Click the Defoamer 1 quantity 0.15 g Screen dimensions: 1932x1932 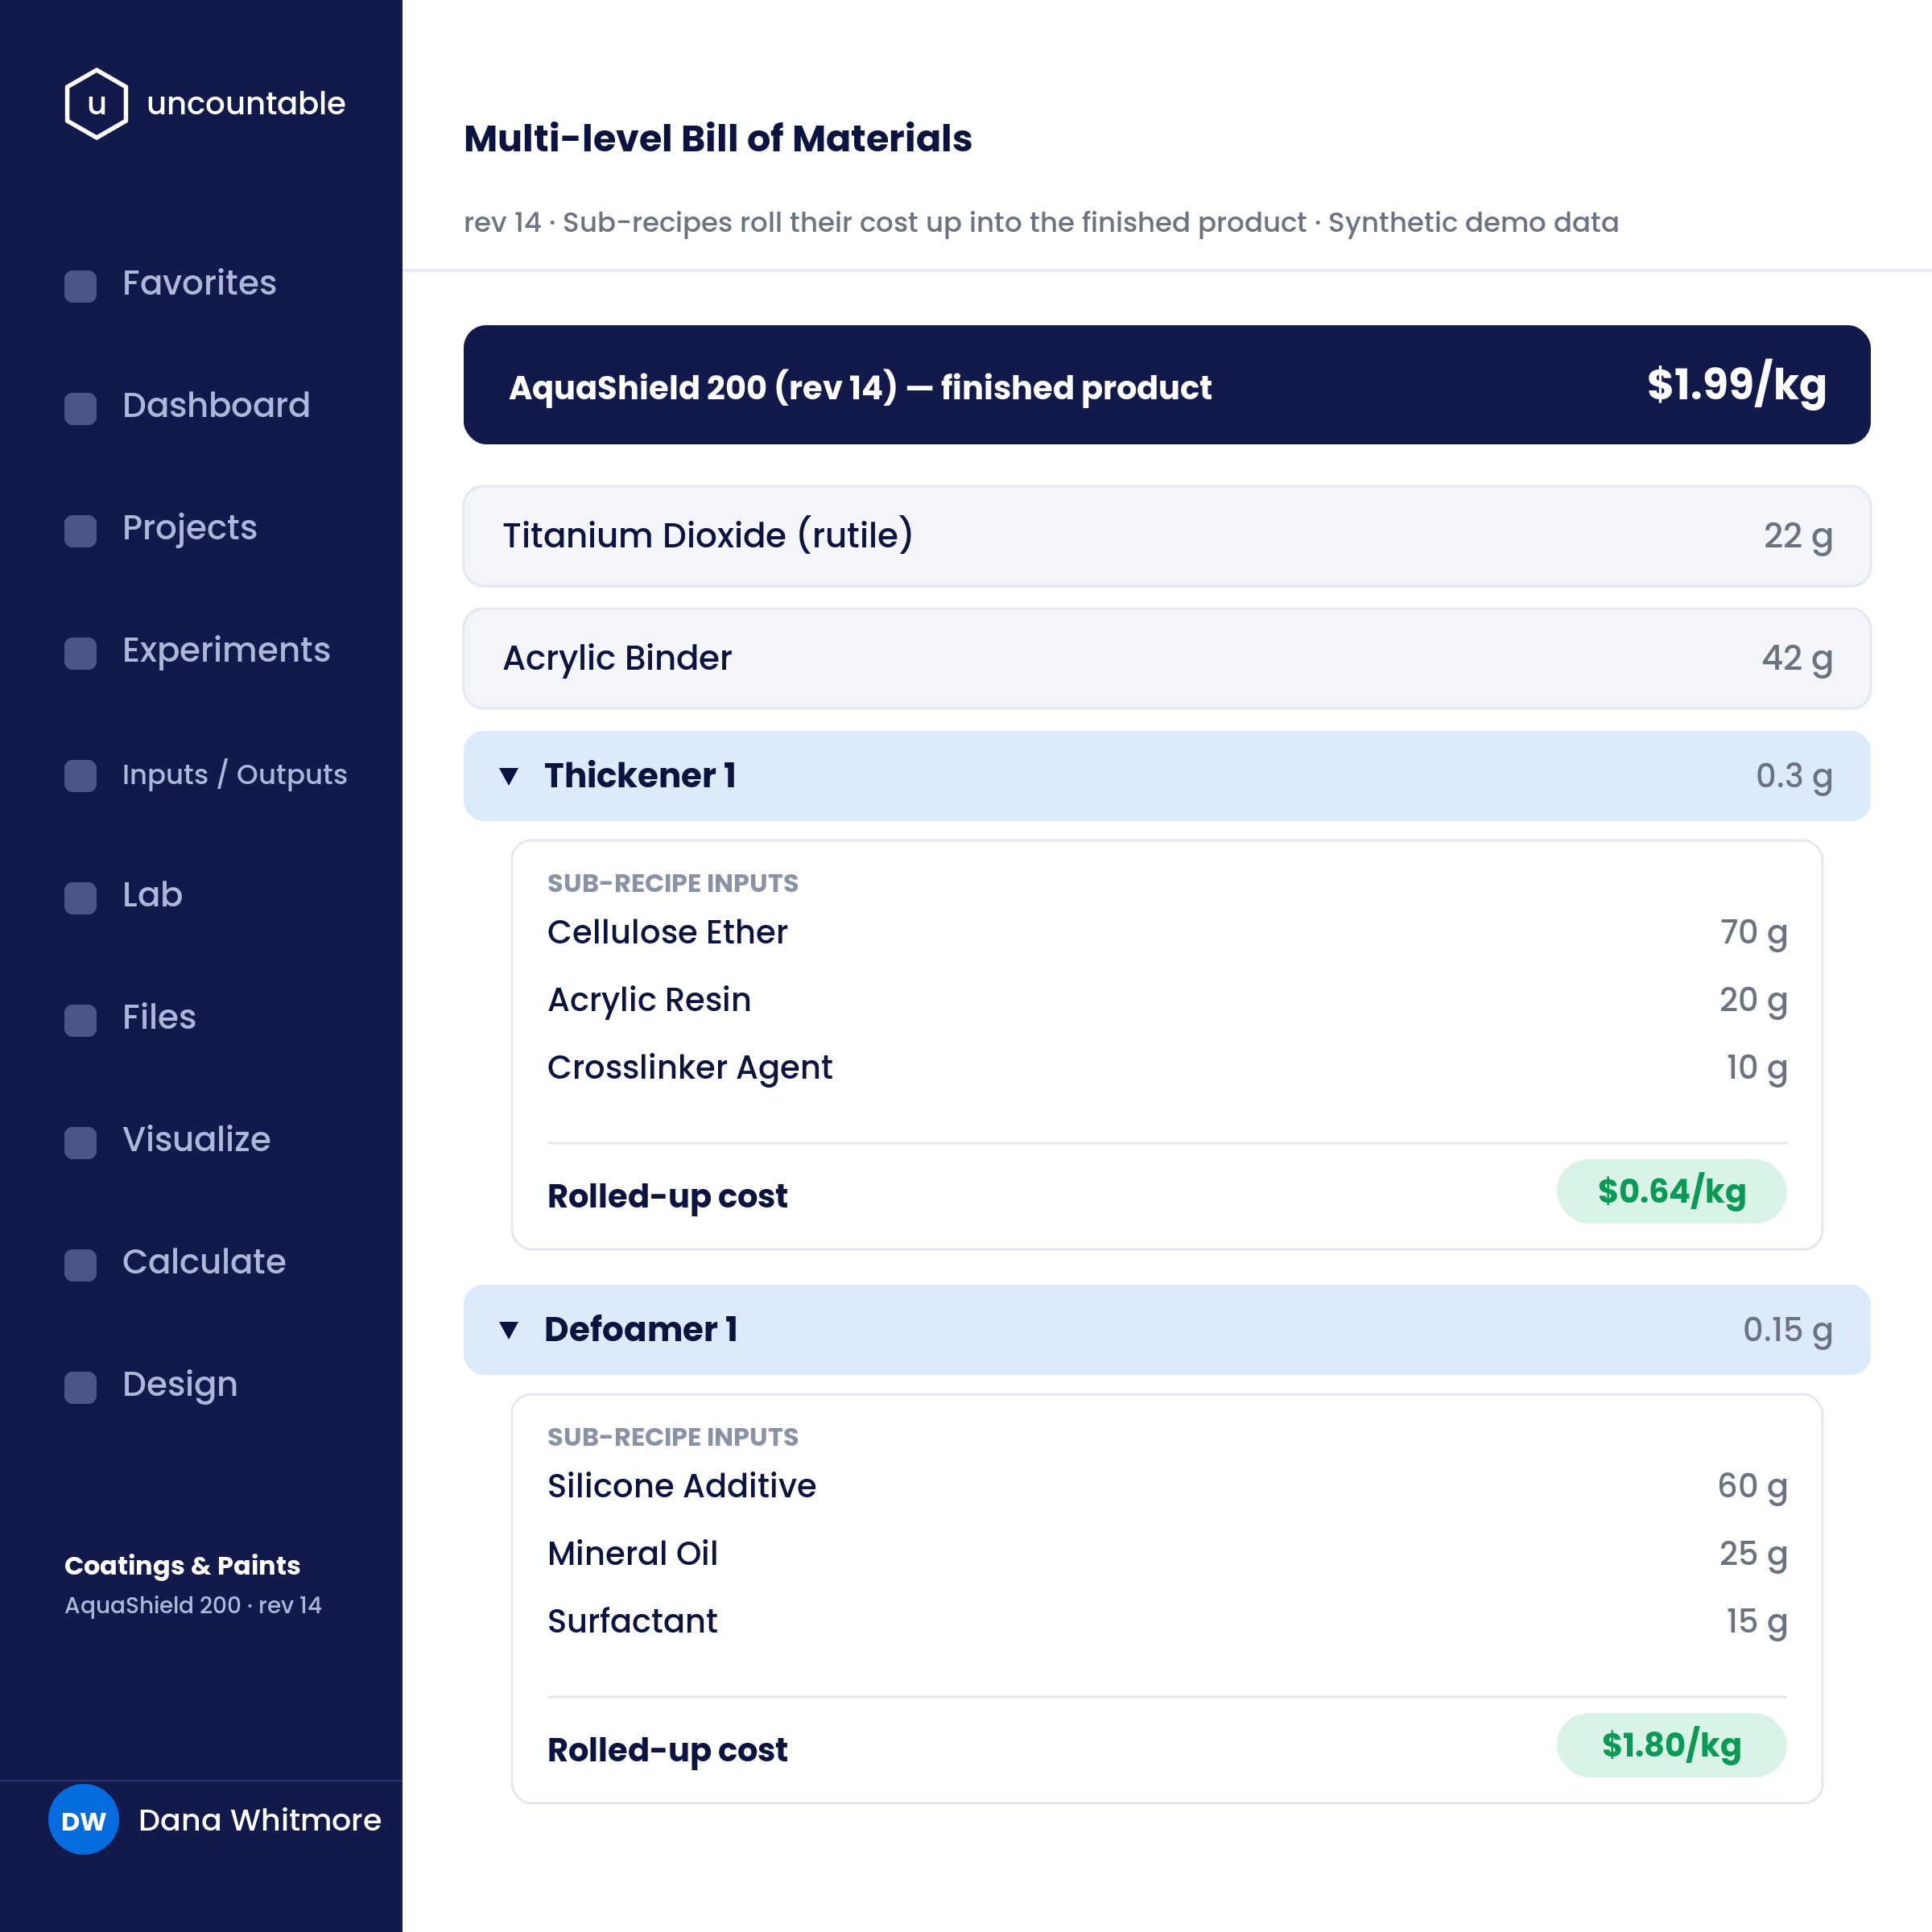(1788, 1331)
